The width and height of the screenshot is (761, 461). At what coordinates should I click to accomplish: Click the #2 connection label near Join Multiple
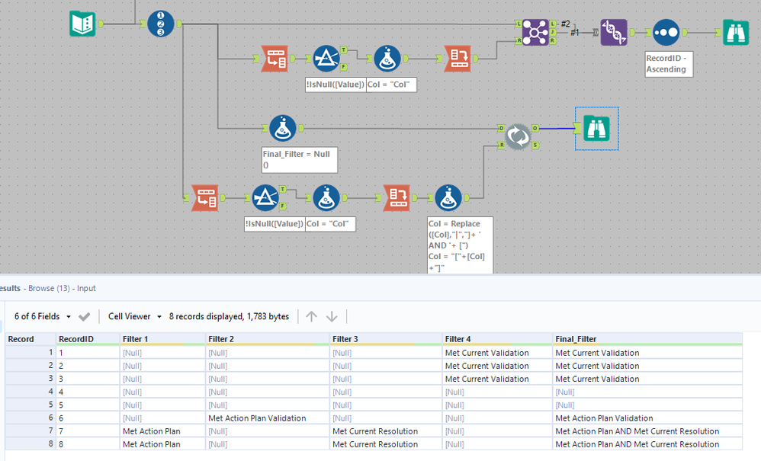(x=565, y=24)
